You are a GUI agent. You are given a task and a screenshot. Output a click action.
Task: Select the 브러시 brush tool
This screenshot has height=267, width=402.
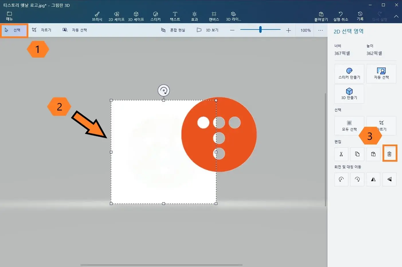point(97,16)
